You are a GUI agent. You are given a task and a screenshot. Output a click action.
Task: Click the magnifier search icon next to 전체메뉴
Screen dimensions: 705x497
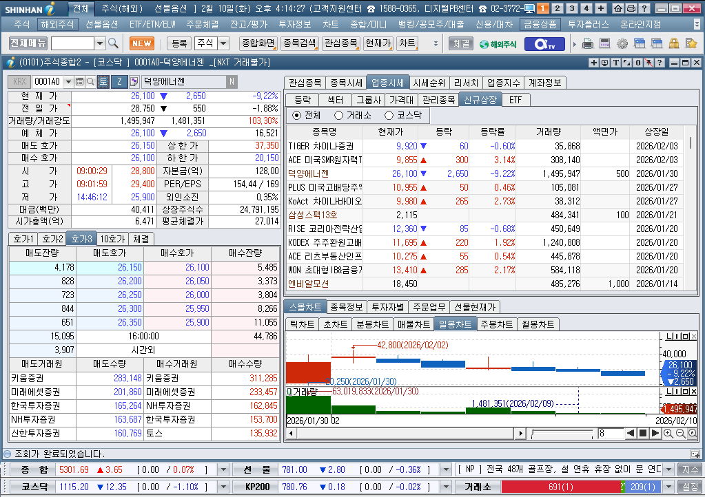113,43
